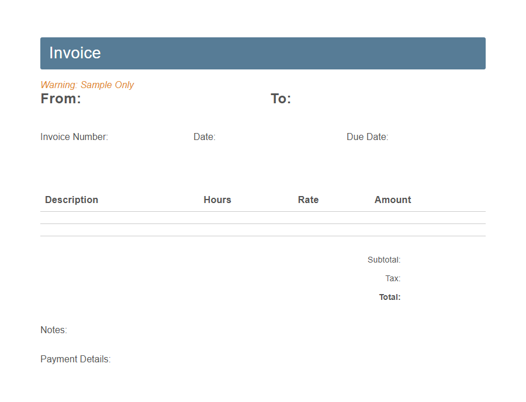526x402 pixels.
Task: Click the Payment Details field
Action: point(75,359)
